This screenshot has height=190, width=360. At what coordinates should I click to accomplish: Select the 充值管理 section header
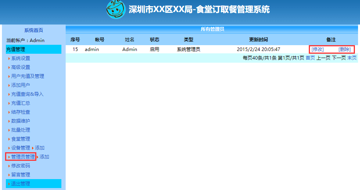point(34,49)
